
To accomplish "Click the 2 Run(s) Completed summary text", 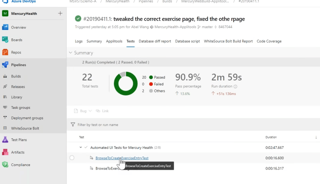I will coord(116,62).
